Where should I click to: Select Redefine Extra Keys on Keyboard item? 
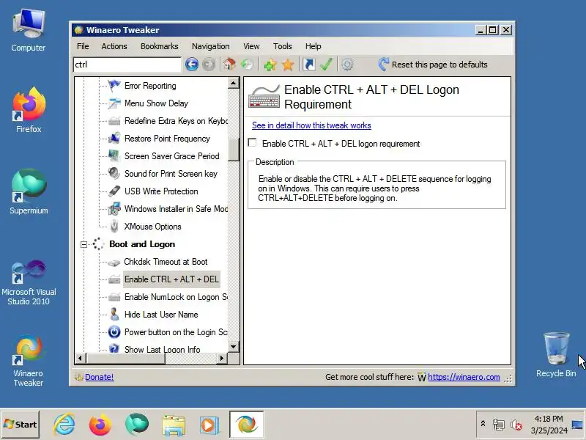tap(176, 121)
